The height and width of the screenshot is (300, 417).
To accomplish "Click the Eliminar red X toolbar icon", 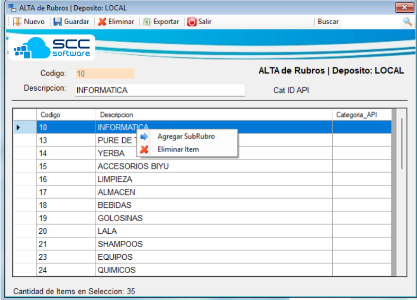I will pos(102,22).
